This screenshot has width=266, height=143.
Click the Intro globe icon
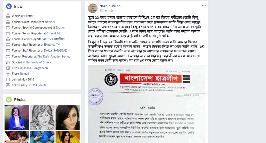pyautogui.click(x=9, y=6)
